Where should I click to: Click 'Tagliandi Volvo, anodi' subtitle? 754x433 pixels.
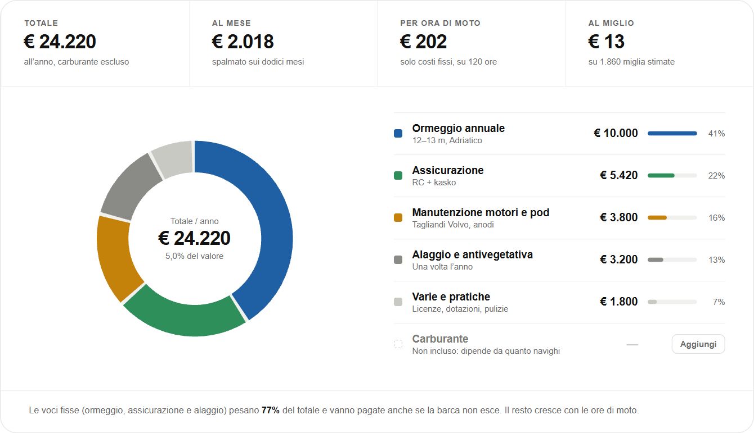coord(453,225)
